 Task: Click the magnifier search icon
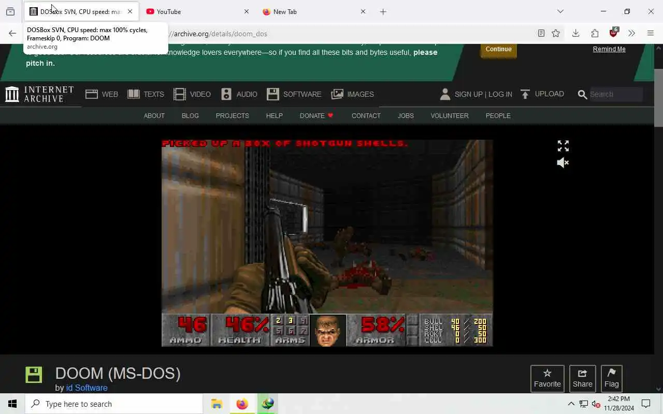[x=582, y=95]
